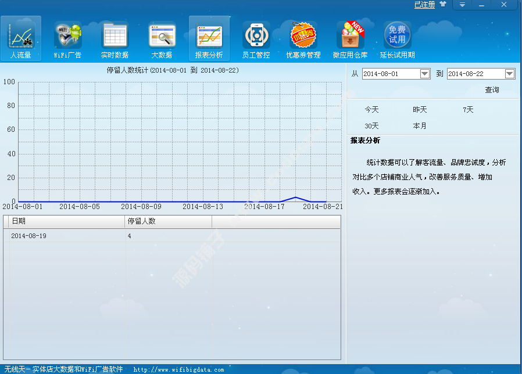The image size is (522, 374).
Task: Open the 大数据 big data module
Action: (162, 39)
